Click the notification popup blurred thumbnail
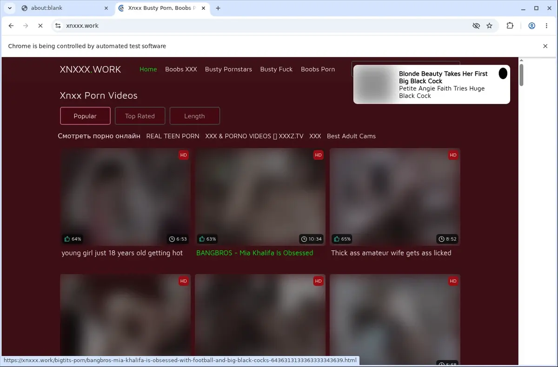The height and width of the screenshot is (367, 558). (375, 85)
